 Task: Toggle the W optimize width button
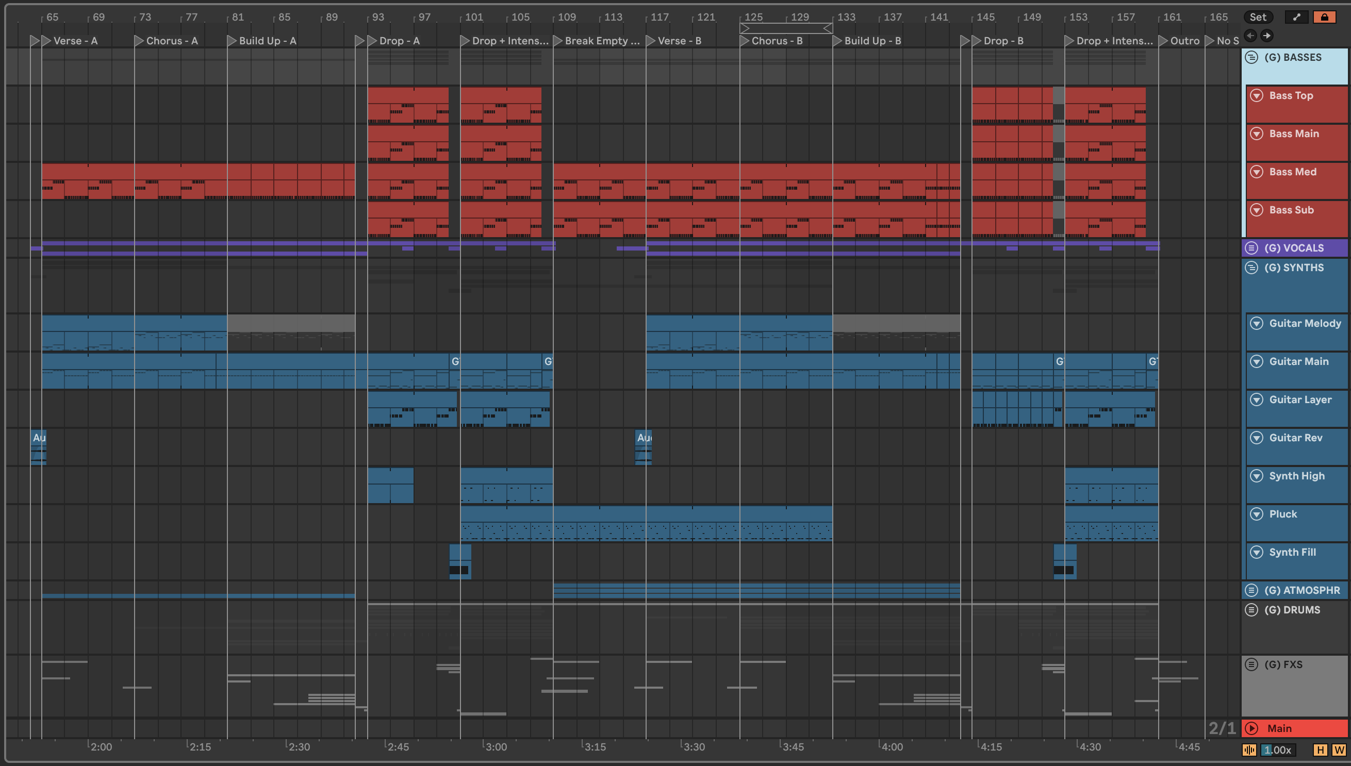click(x=1339, y=750)
